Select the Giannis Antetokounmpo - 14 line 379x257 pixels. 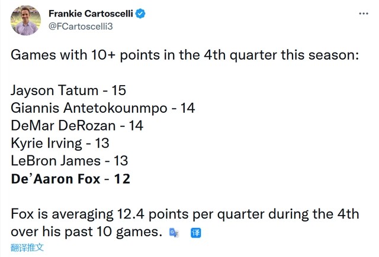(x=102, y=108)
